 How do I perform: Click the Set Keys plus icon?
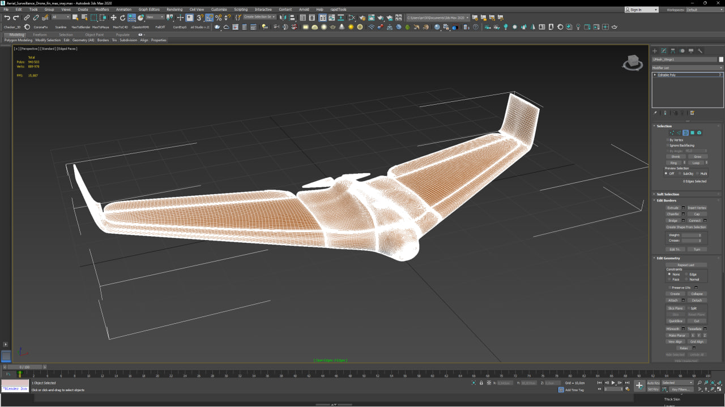click(x=639, y=385)
